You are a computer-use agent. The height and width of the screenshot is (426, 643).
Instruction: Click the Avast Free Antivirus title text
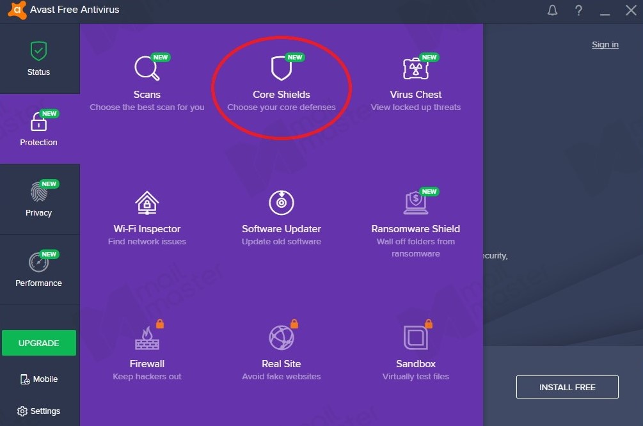pyautogui.click(x=75, y=10)
